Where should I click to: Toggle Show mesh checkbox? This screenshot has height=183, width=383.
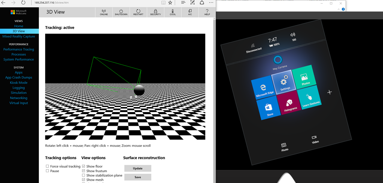83,180
